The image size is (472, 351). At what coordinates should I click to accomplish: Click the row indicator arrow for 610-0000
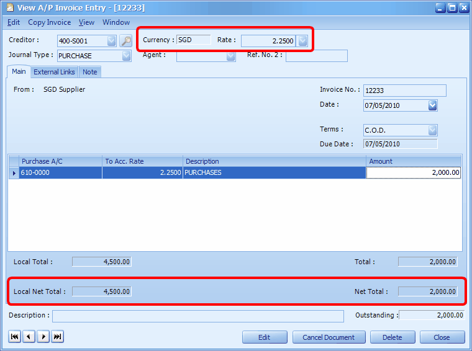[14, 173]
